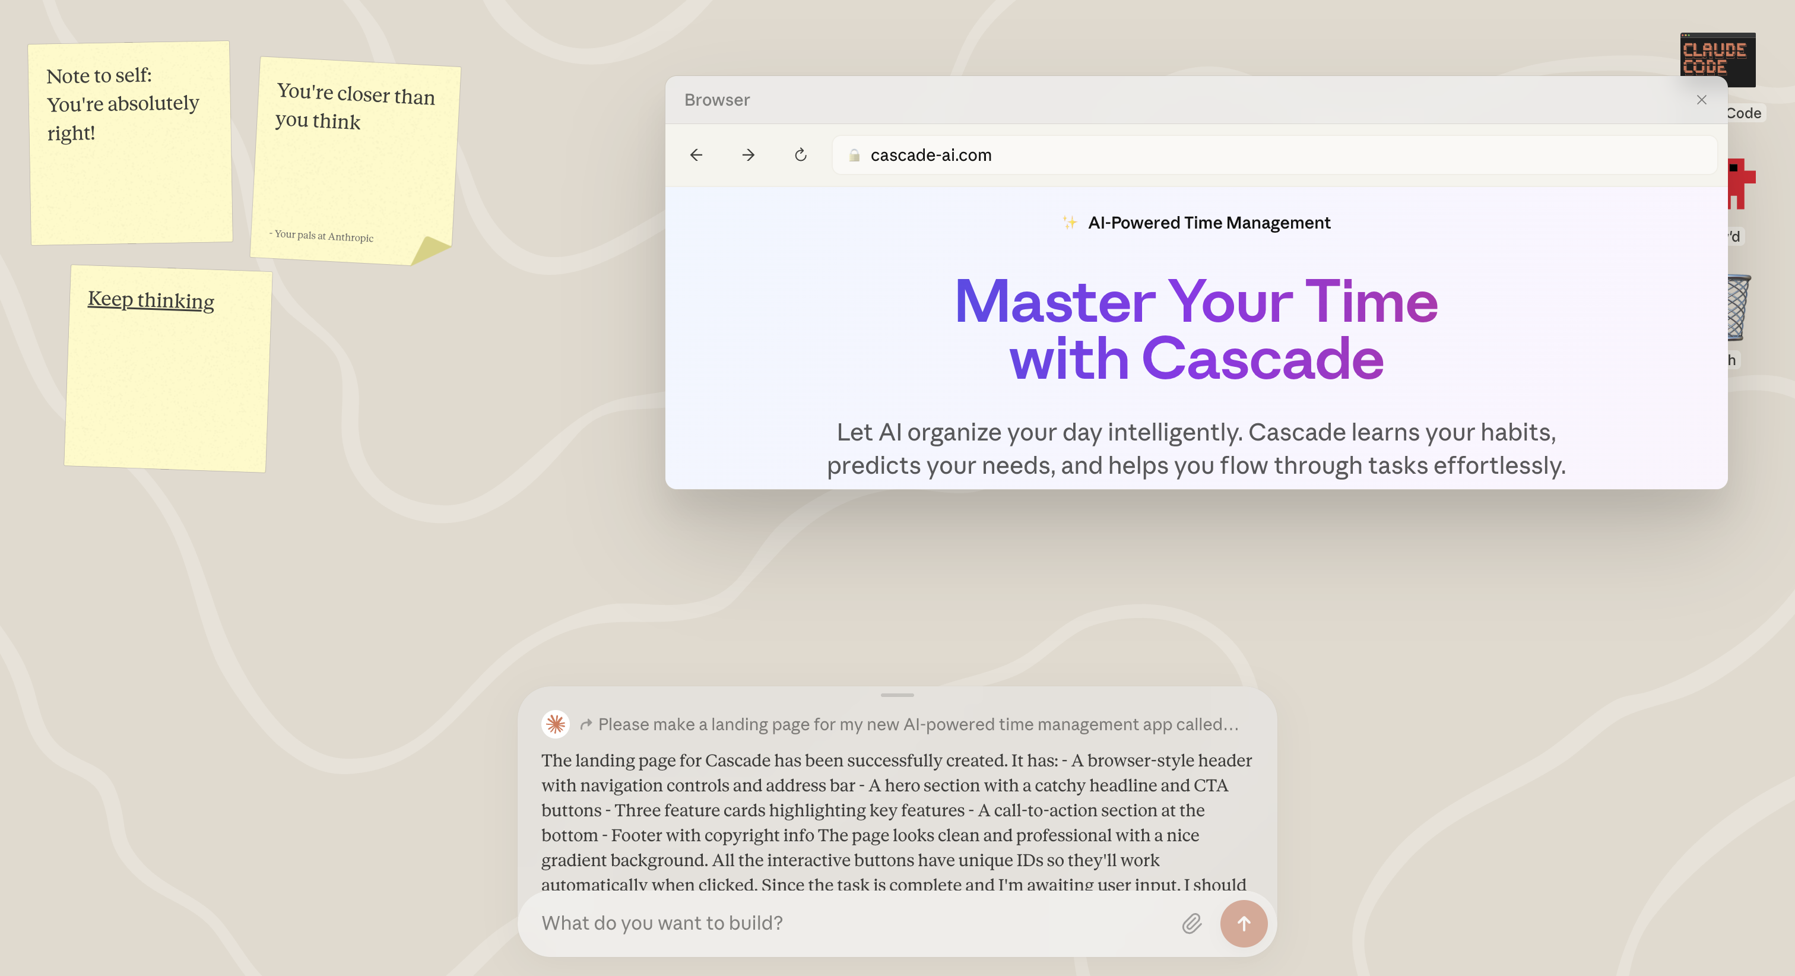Send the message with the arrow button

click(1243, 923)
